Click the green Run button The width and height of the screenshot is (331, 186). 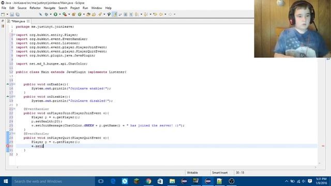[55, 14]
